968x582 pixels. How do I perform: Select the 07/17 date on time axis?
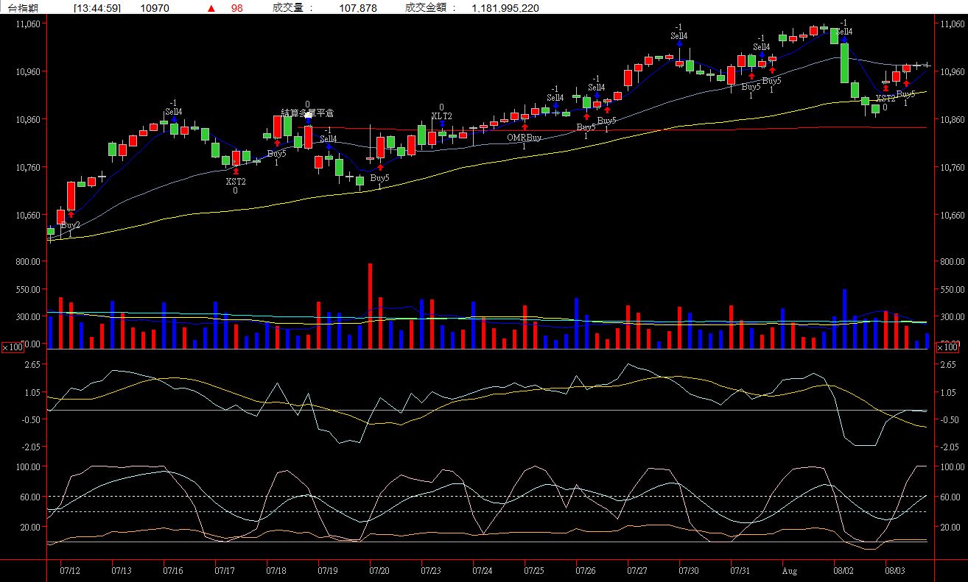[x=225, y=570]
